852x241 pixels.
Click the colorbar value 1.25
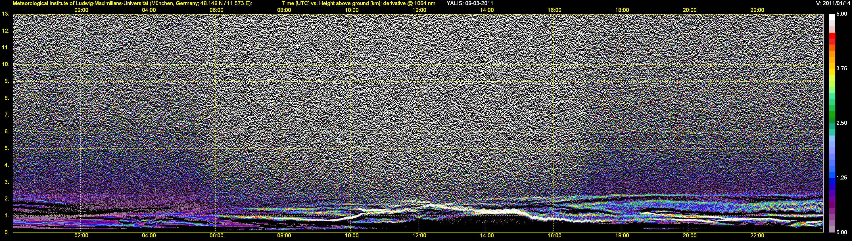[842, 177]
